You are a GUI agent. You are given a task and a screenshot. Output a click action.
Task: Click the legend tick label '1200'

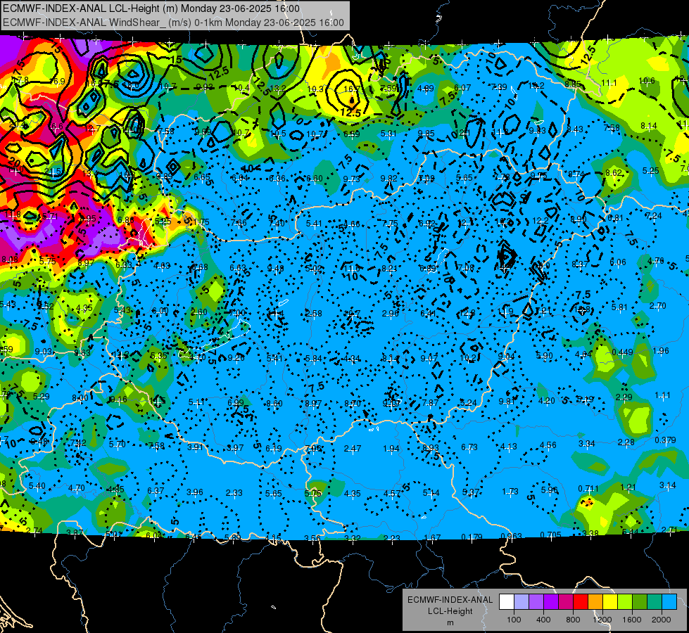click(x=602, y=620)
